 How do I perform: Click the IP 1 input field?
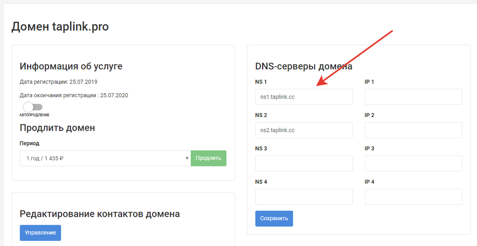click(x=413, y=97)
